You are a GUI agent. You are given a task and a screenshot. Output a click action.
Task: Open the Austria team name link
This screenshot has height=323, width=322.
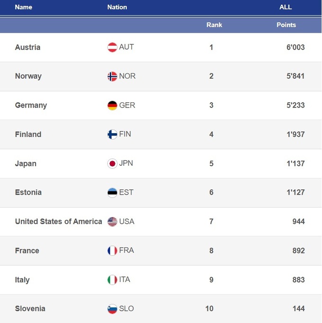[x=27, y=47]
